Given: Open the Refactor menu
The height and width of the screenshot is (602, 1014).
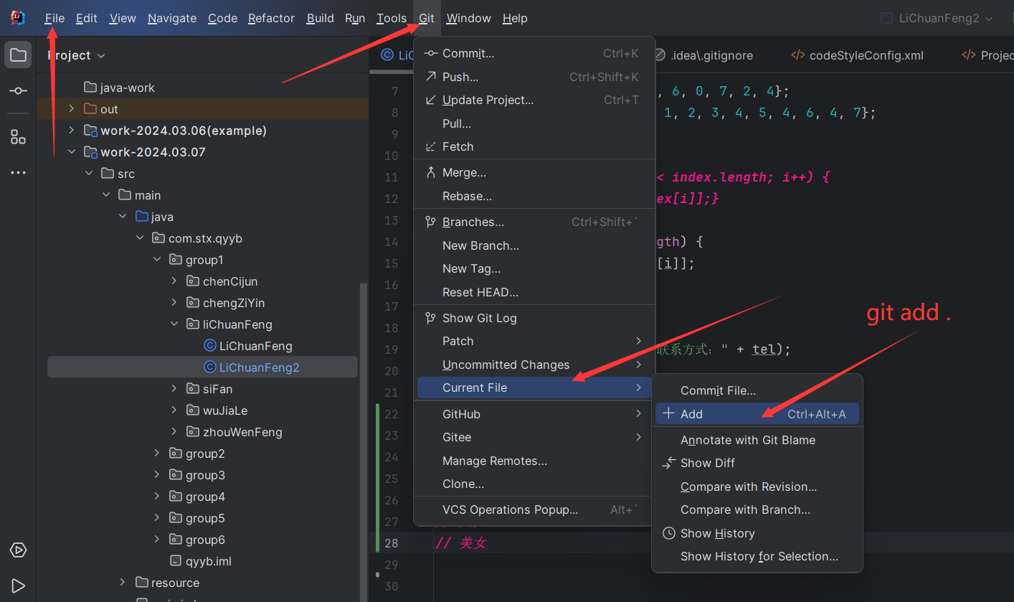Looking at the screenshot, I should point(271,18).
